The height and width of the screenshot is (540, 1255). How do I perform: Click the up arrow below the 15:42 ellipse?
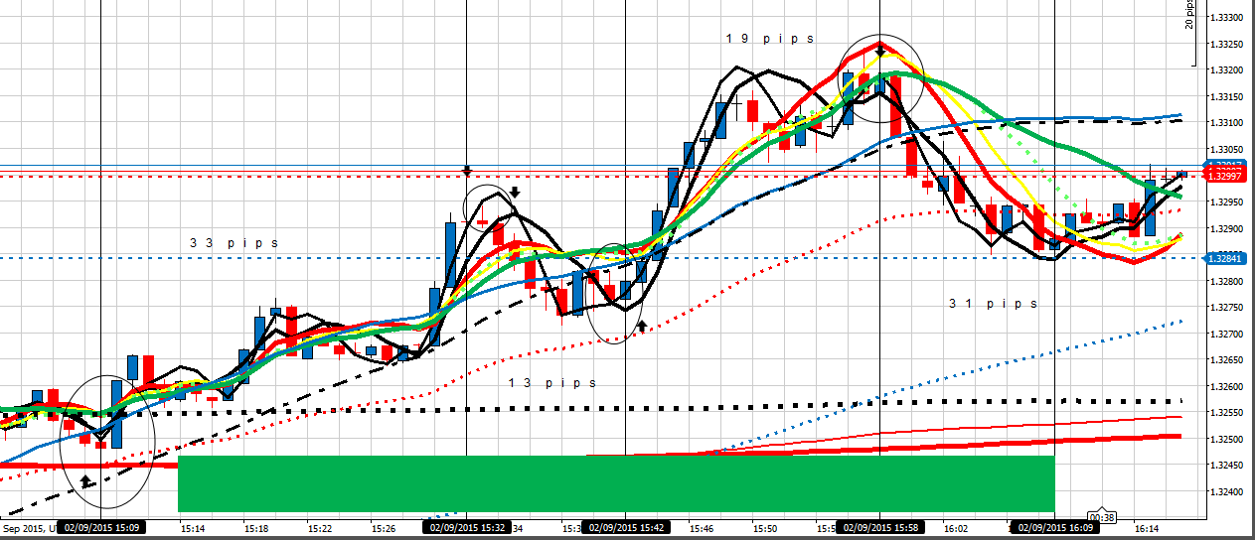tap(642, 325)
